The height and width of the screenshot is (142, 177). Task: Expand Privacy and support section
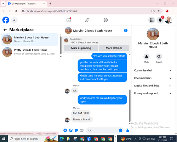tap(153, 93)
